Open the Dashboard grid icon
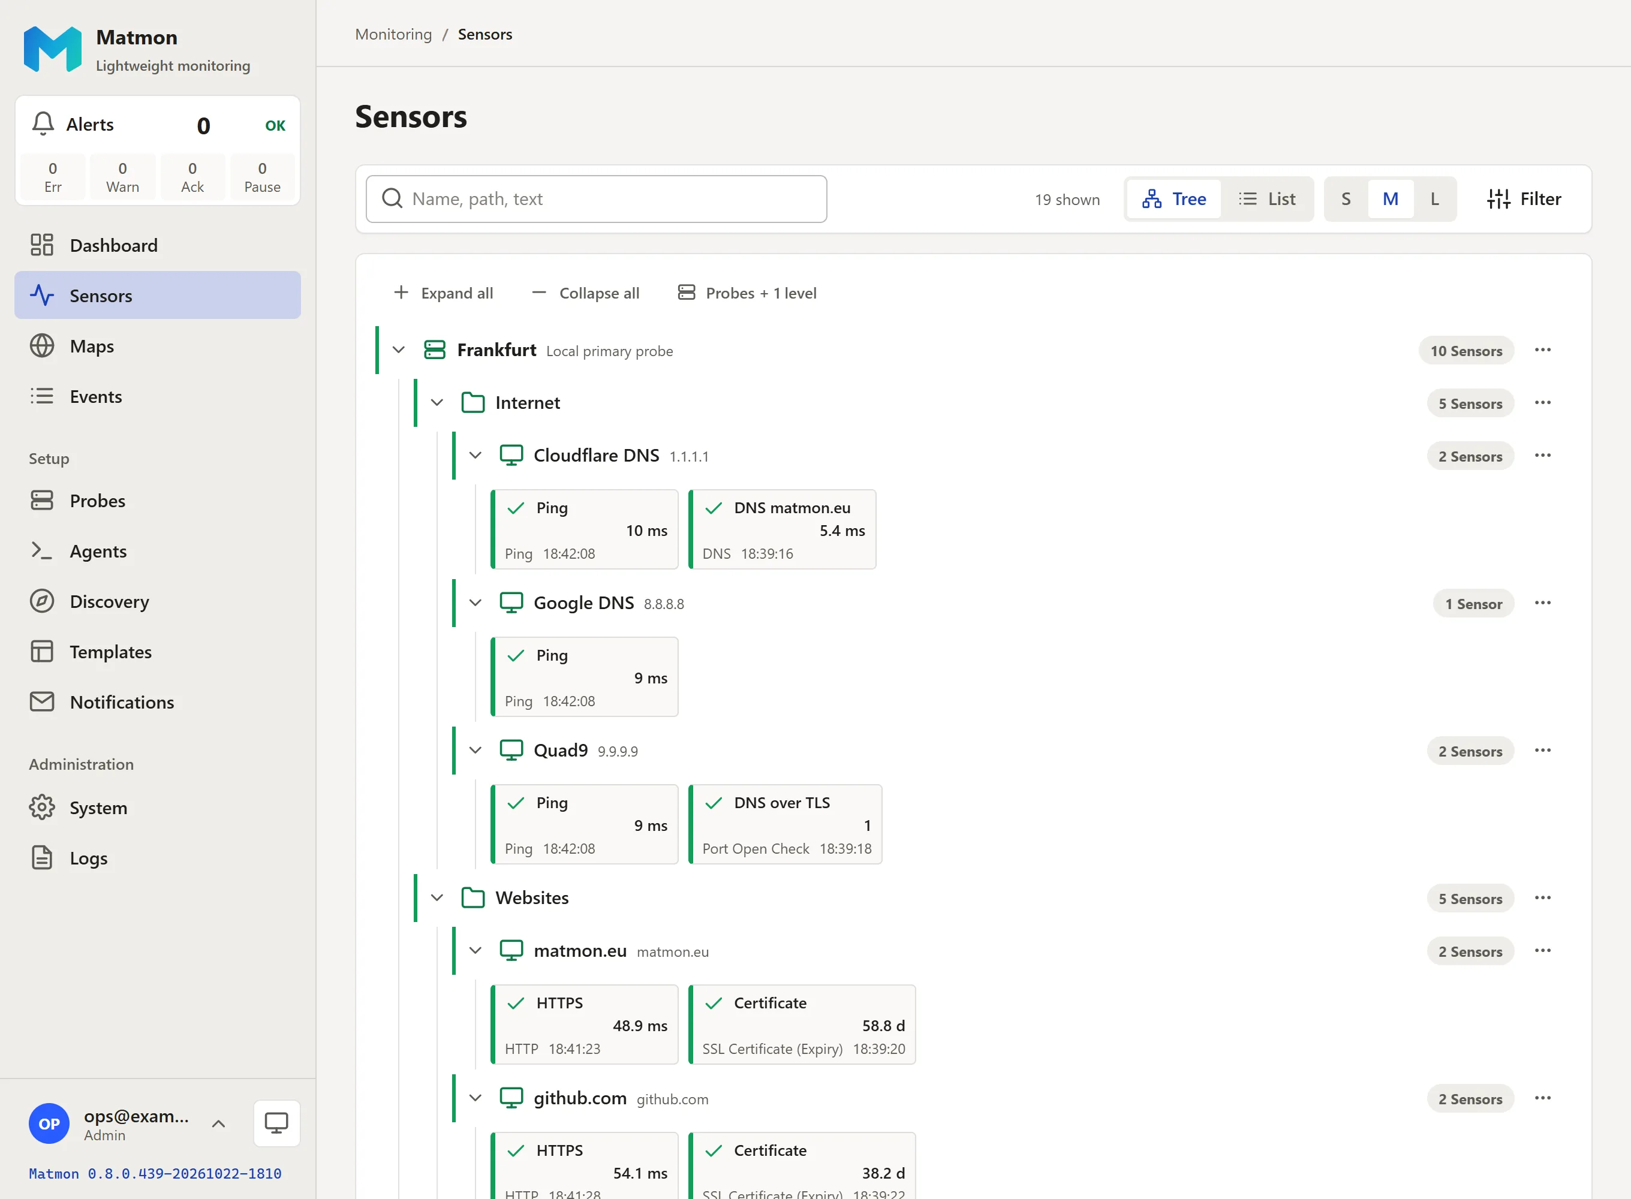 (x=42, y=245)
